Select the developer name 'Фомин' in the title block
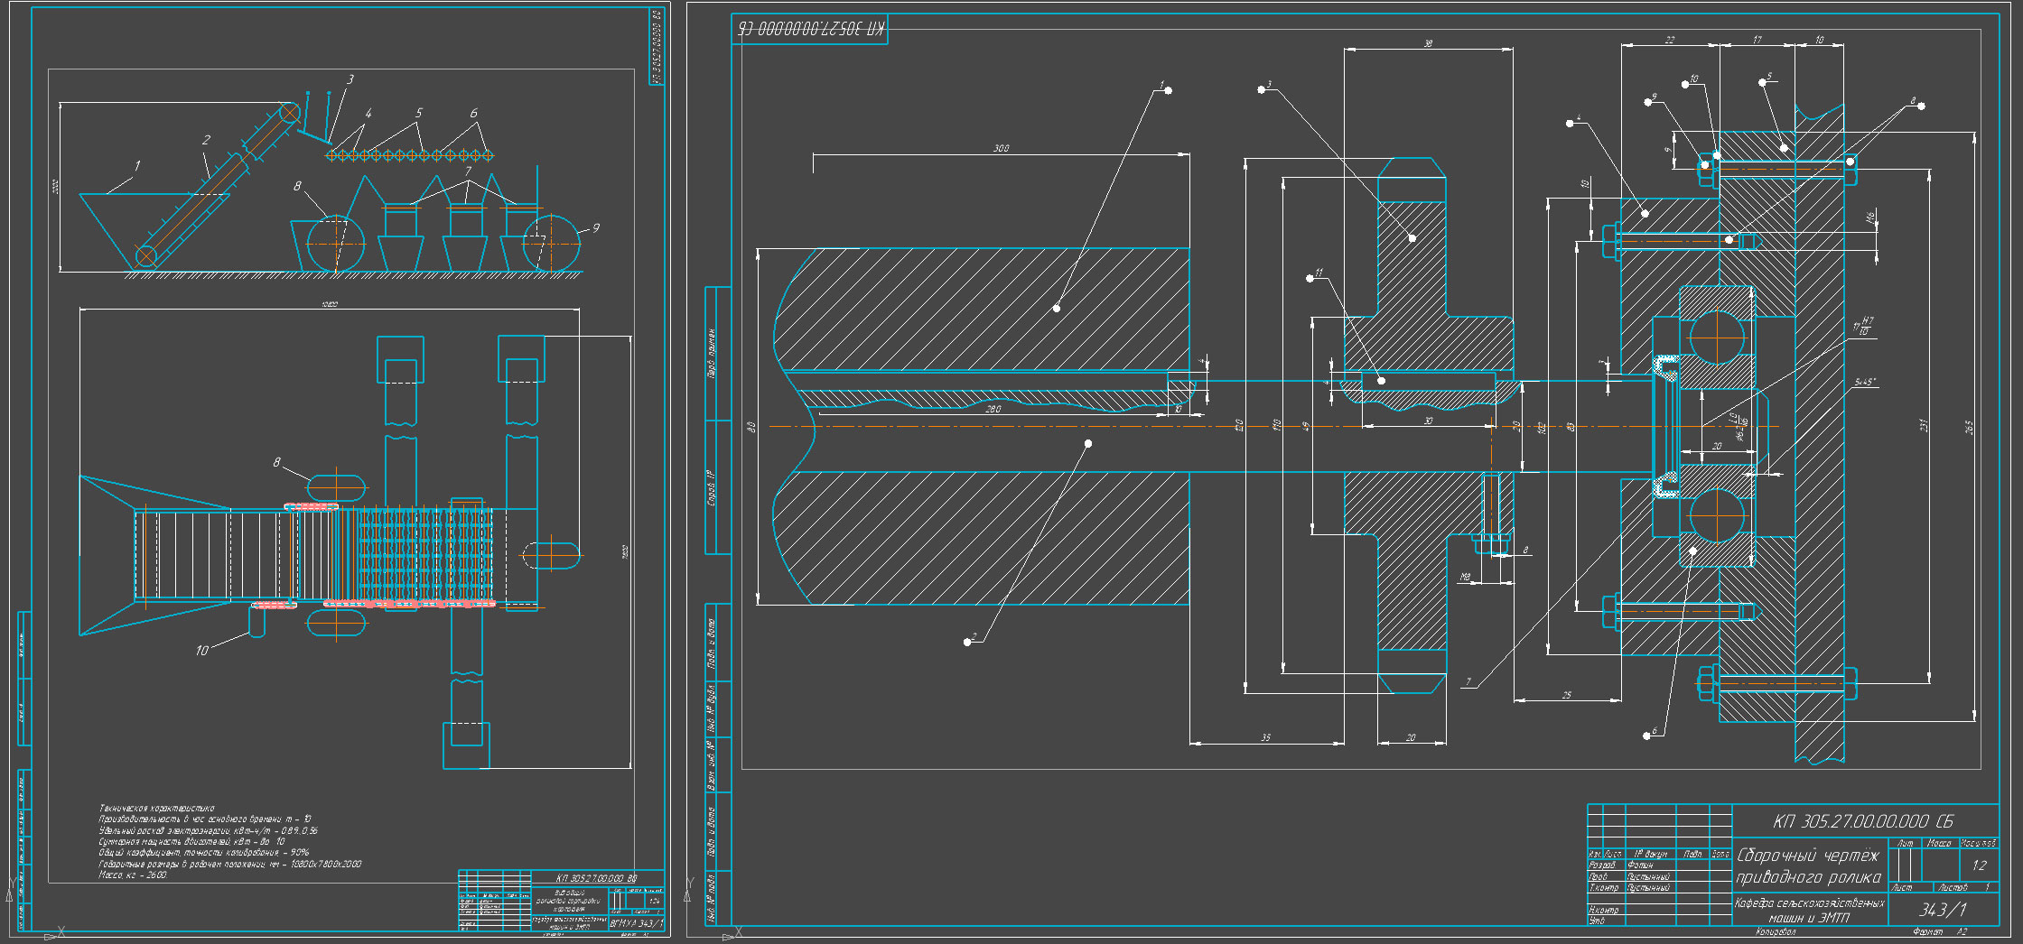 [x=1640, y=865]
